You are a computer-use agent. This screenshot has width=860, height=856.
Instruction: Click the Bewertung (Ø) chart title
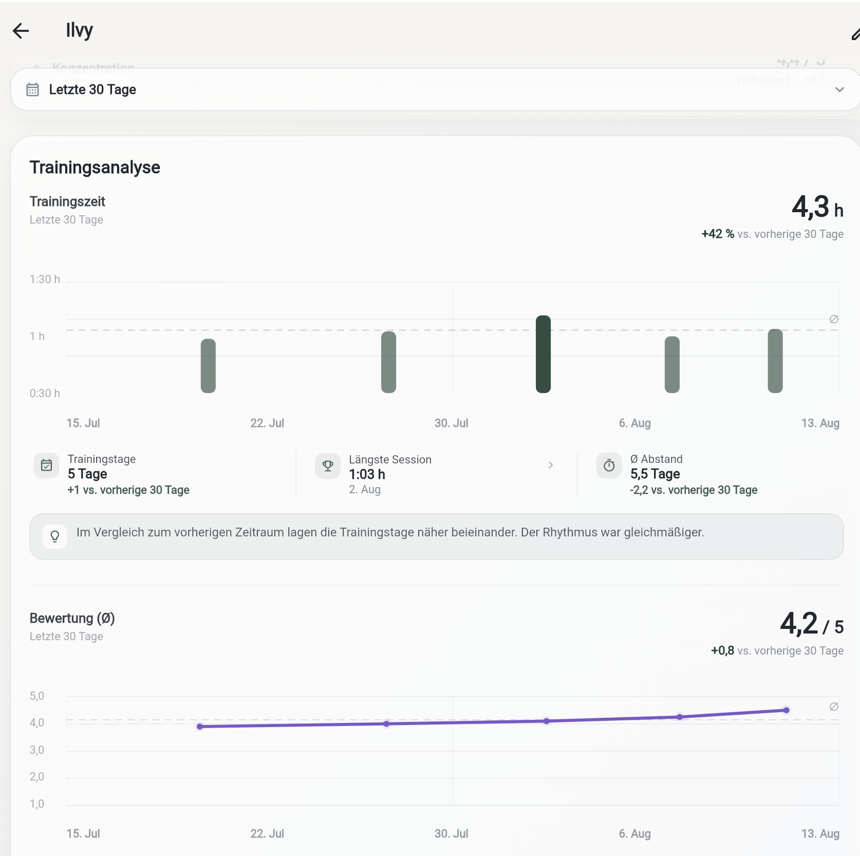point(72,618)
